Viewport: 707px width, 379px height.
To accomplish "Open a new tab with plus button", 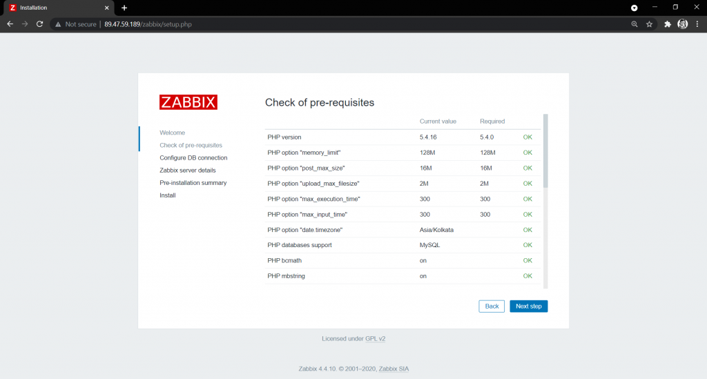I will click(x=124, y=8).
